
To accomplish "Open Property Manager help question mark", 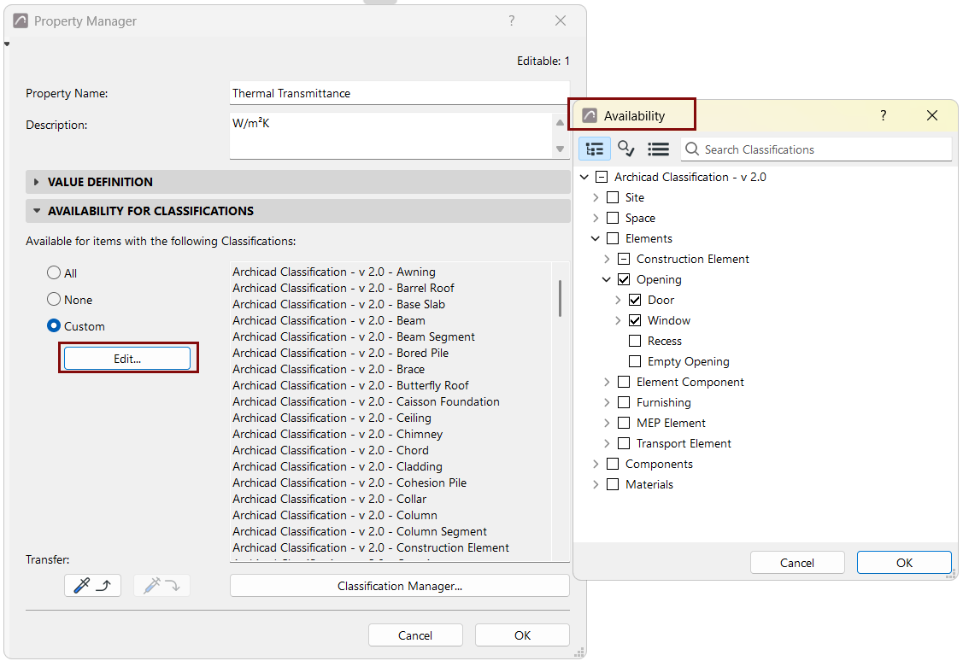I will (x=512, y=20).
